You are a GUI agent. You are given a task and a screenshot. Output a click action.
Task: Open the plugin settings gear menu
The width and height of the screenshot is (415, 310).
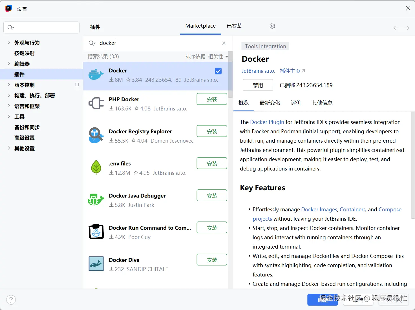click(272, 26)
